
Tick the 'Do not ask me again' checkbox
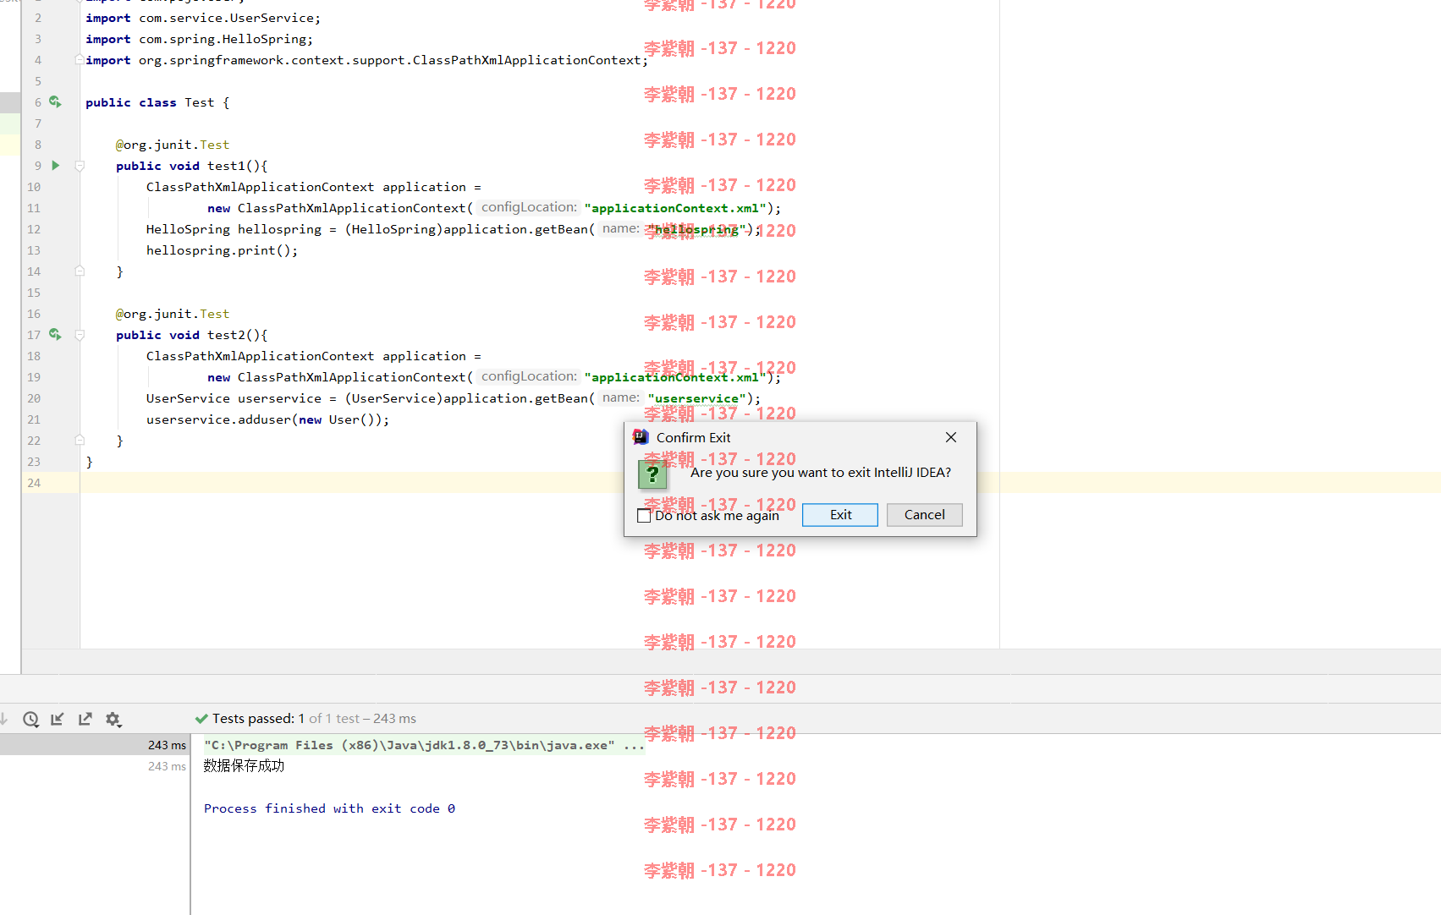tap(644, 516)
